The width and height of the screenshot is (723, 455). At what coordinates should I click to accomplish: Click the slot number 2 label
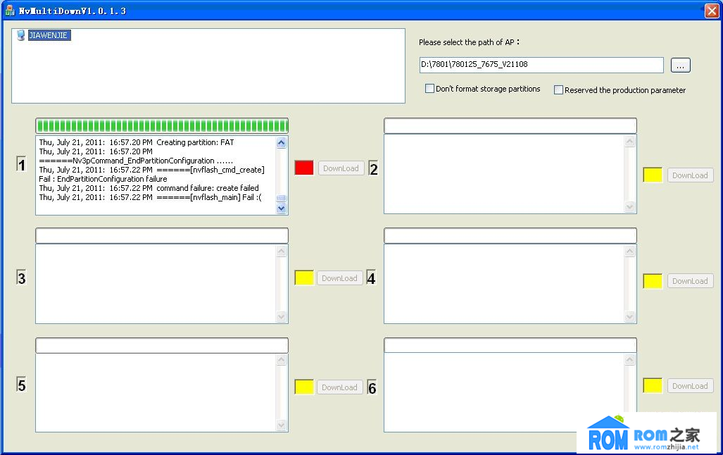[x=374, y=169]
